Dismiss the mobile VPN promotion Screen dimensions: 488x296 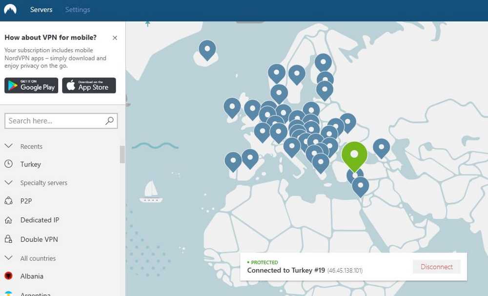tap(115, 38)
